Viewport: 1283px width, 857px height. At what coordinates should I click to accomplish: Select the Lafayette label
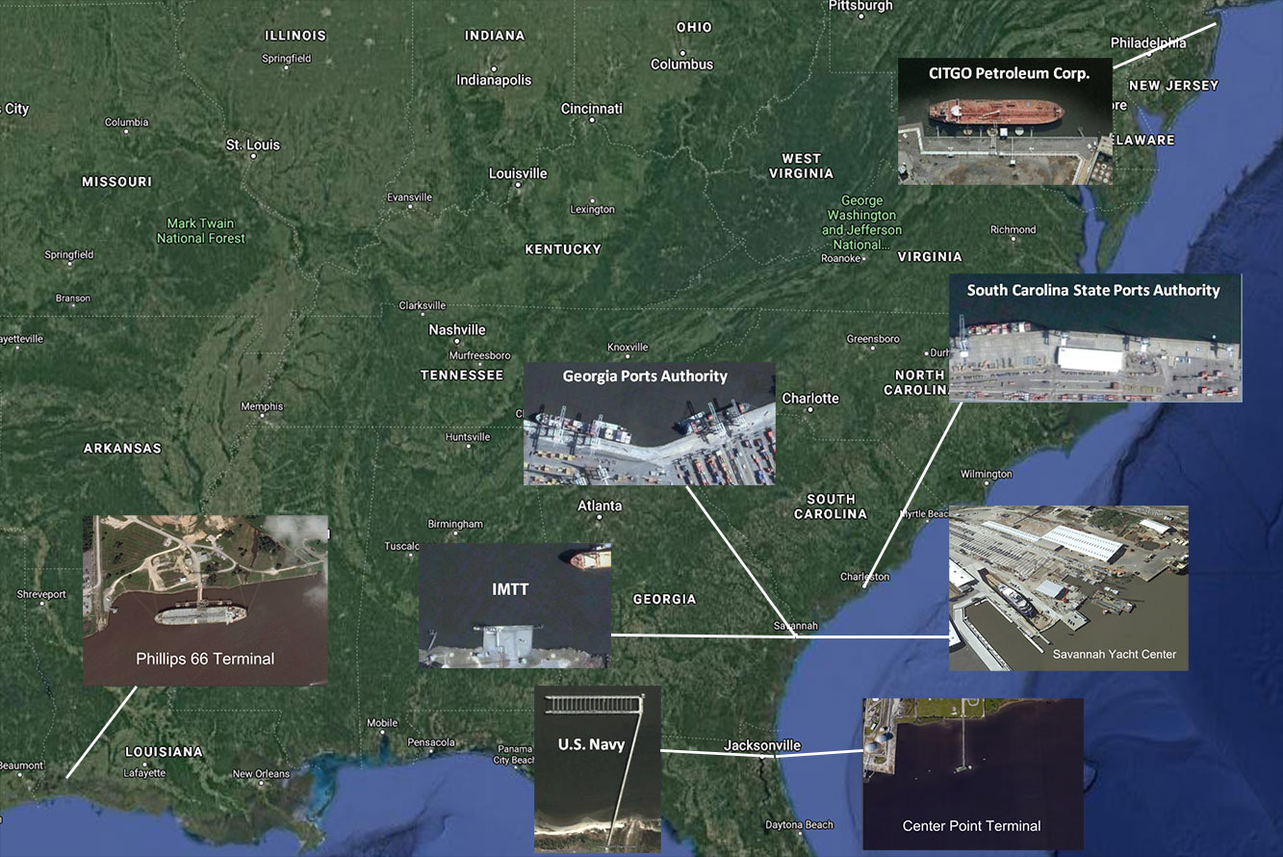tap(144, 773)
